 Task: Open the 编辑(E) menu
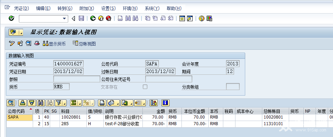pos(43,8)
